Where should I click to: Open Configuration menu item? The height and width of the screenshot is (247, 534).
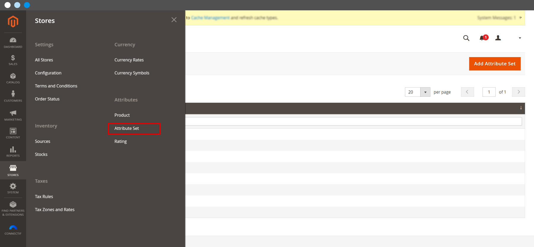[x=48, y=73]
